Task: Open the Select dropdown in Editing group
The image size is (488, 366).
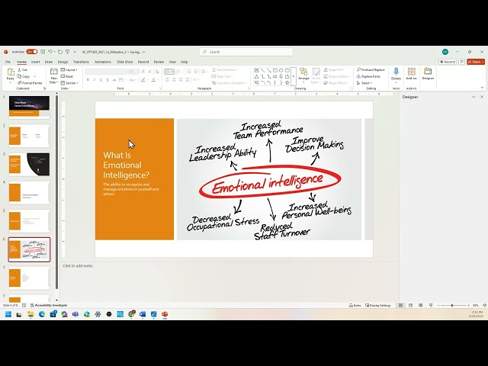Action: (x=364, y=83)
